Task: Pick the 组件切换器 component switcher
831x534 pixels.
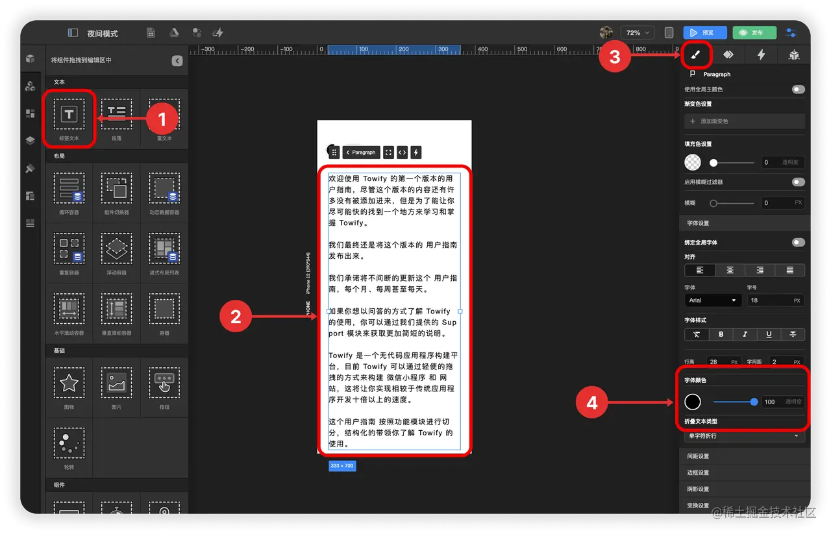Action: 116,193
